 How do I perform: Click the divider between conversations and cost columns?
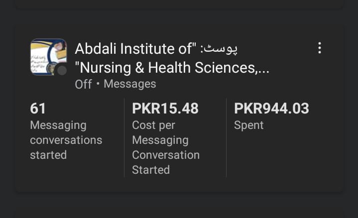[x=124, y=137]
